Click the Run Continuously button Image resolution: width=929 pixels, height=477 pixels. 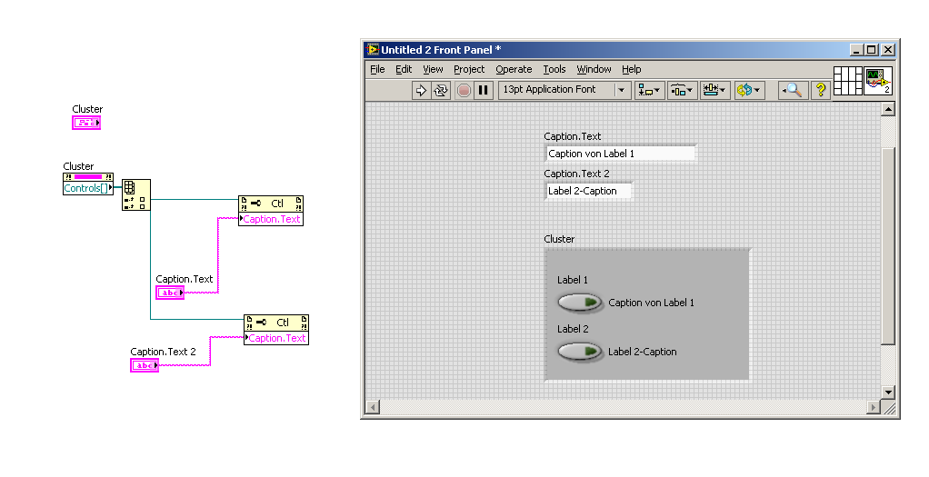point(441,90)
